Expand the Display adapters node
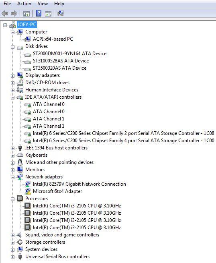216x263 pixels. [x=12, y=76]
